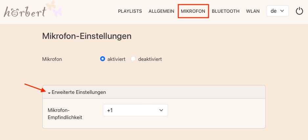Click the 'deaktiviert' option label text
Image resolution: width=308 pixels, height=140 pixels.
pos(150,59)
